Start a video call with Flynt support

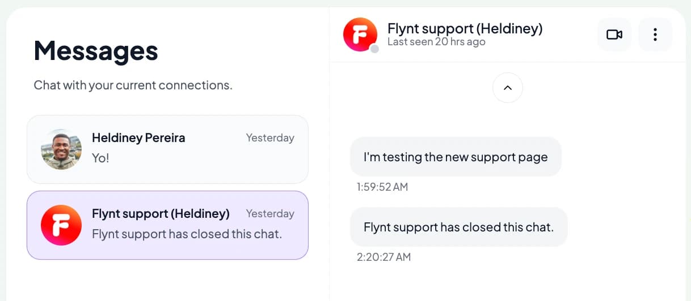point(614,35)
